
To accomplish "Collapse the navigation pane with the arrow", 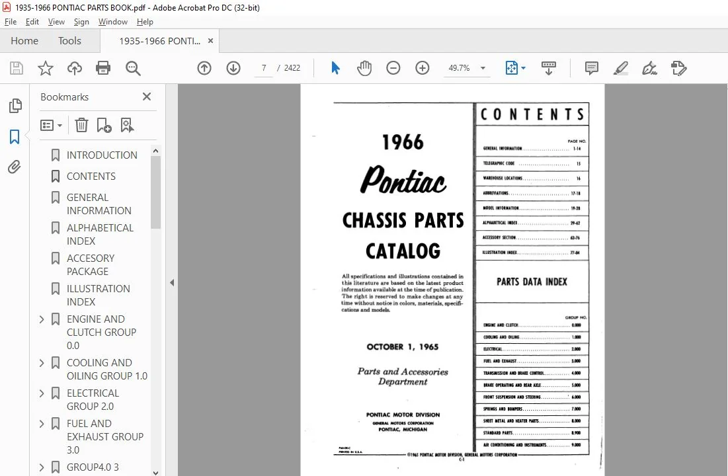I will point(172,282).
